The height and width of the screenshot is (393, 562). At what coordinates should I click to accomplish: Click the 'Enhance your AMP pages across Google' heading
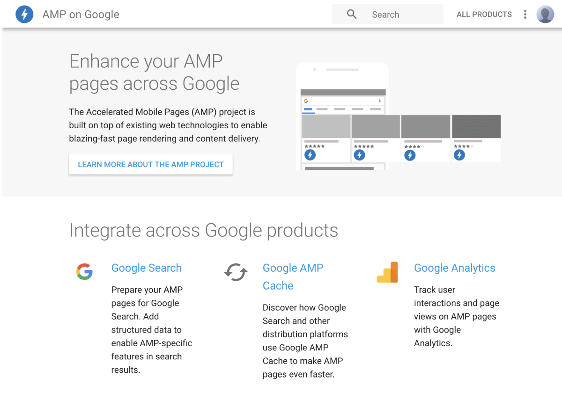(155, 73)
